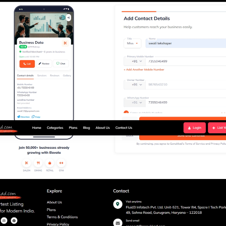Click the orange Call button in preview

27,64
